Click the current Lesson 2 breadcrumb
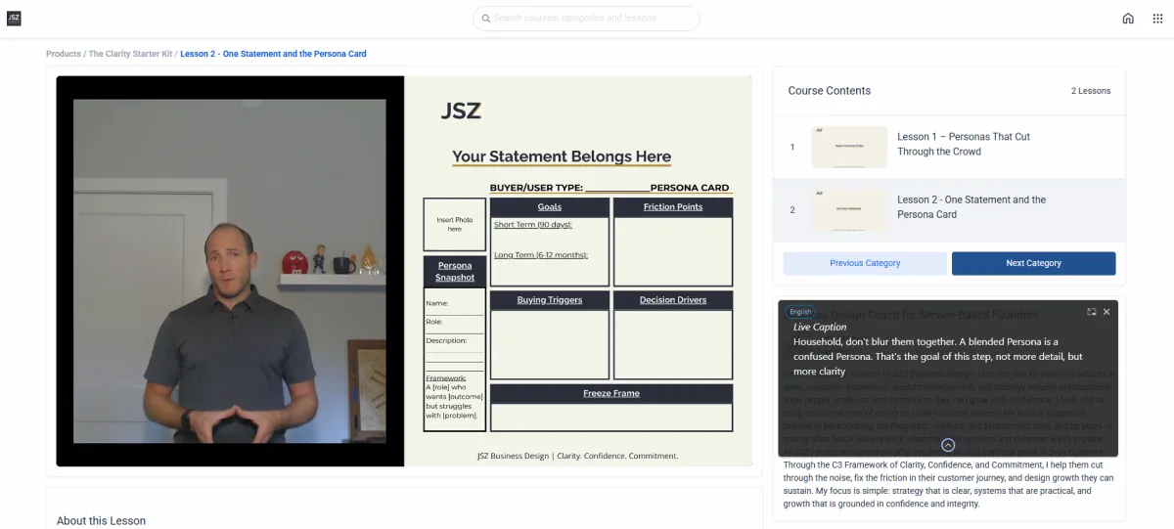This screenshot has width=1174, height=529. [x=274, y=54]
